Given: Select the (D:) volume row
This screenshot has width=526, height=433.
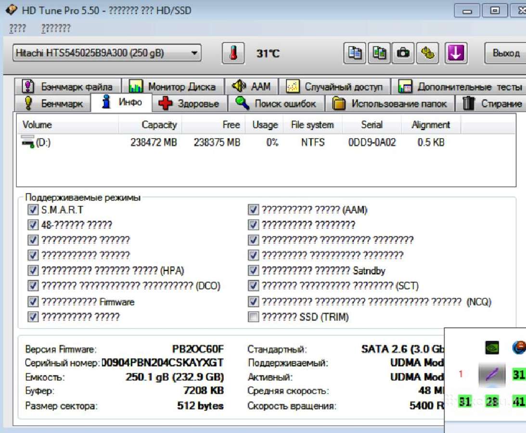Looking at the screenshot, I should [x=266, y=142].
